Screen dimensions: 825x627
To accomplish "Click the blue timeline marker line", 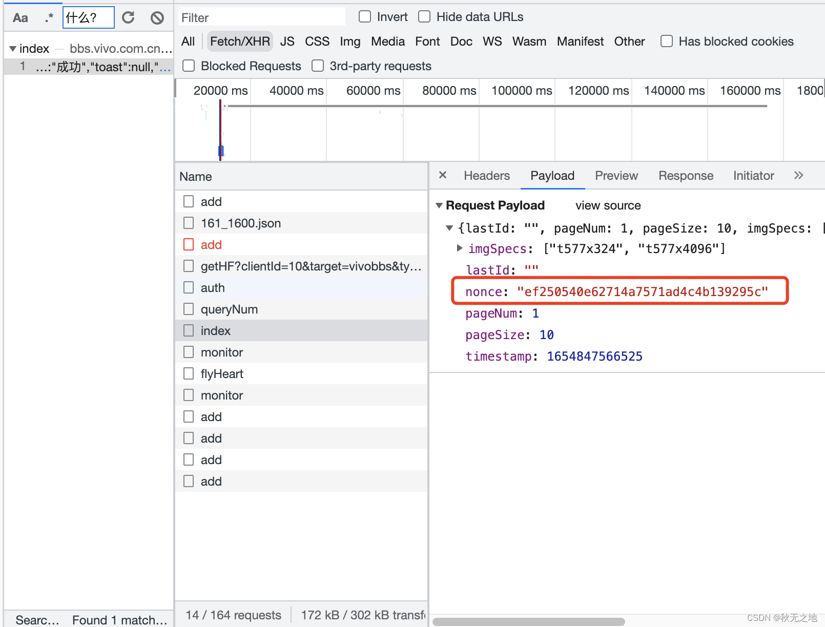I will point(221,130).
